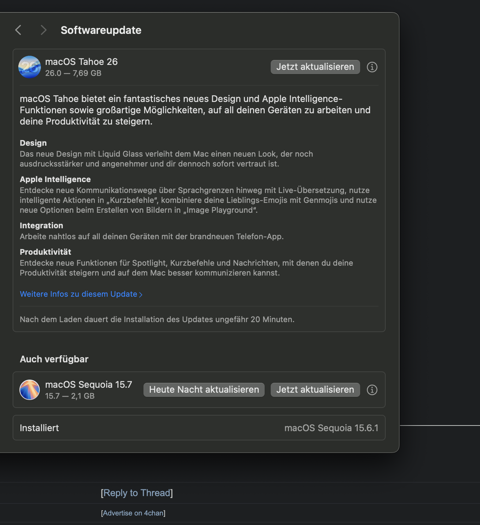This screenshot has width=480, height=525.
Task: Click the Reply to Thread link
Action: (x=137, y=493)
